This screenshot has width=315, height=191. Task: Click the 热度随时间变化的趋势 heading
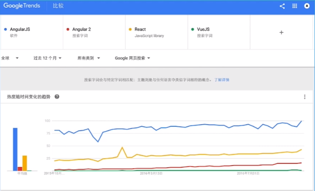tap(28, 97)
